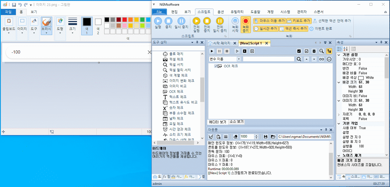The width and height of the screenshot is (390, 187).
Task: Click 실시간 추가 button
Action: (x=265, y=28)
